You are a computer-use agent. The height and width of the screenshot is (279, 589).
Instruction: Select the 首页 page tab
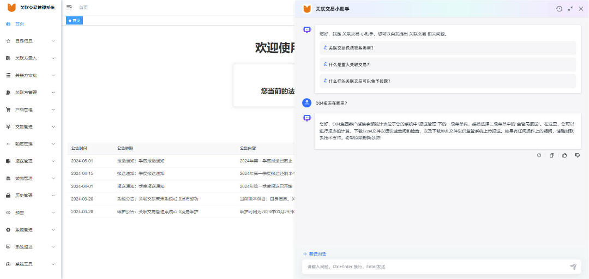74,21
